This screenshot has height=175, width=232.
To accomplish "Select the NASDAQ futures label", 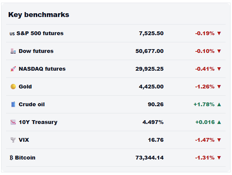I will coord(42,69).
